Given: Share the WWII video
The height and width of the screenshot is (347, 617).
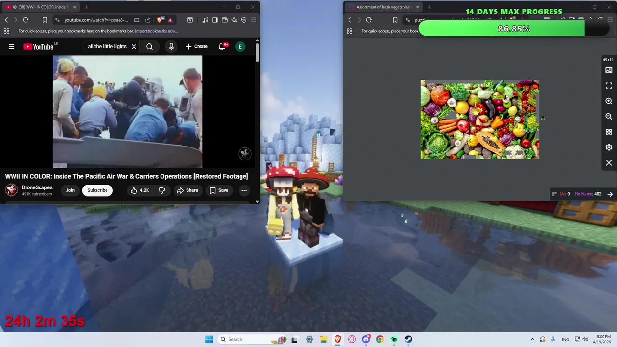Looking at the screenshot, I should pyautogui.click(x=188, y=190).
